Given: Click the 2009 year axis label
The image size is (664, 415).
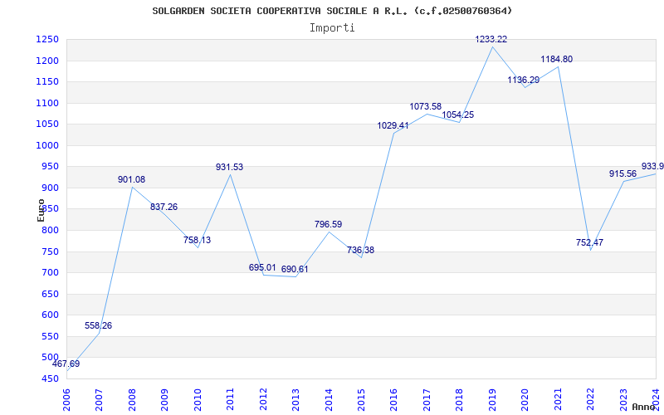Looking at the screenshot, I should coord(164,400).
